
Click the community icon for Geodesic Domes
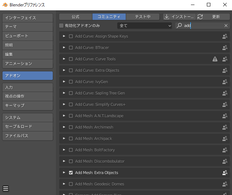225,184
